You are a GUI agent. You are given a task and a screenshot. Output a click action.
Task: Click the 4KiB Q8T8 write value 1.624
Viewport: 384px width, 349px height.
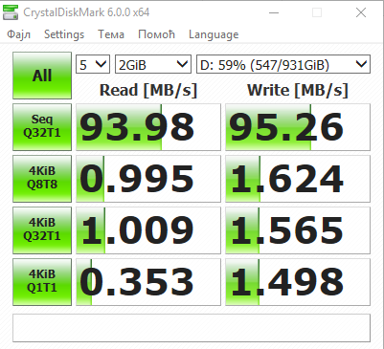(x=298, y=179)
